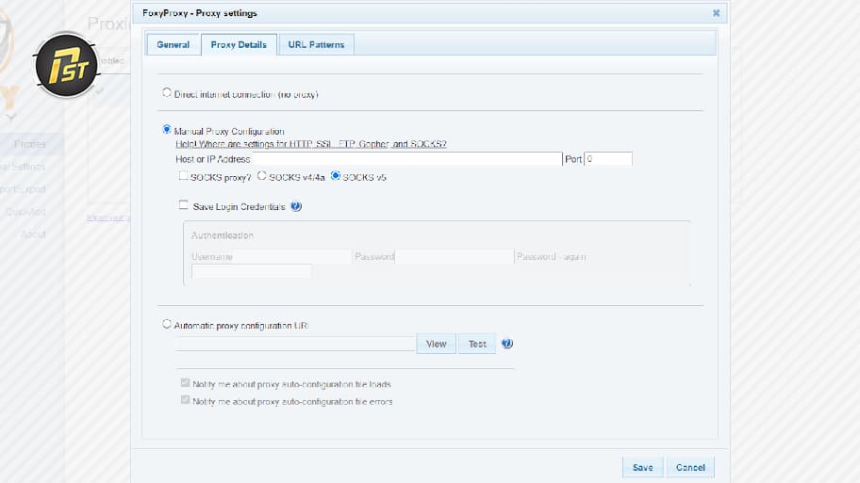Cancel the proxy settings dialog

[x=690, y=467]
